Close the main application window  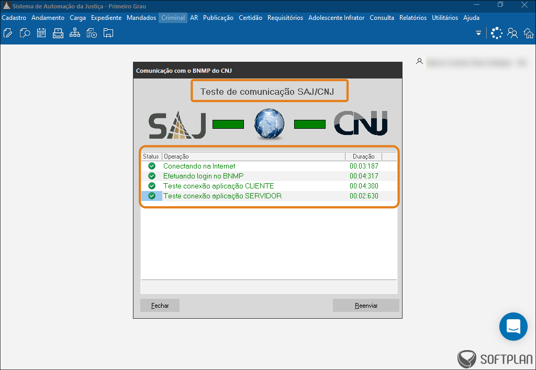[524, 5]
